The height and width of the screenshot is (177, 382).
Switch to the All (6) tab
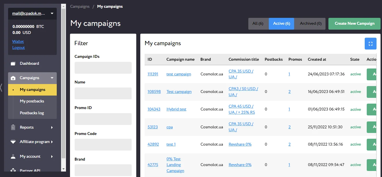(x=258, y=24)
